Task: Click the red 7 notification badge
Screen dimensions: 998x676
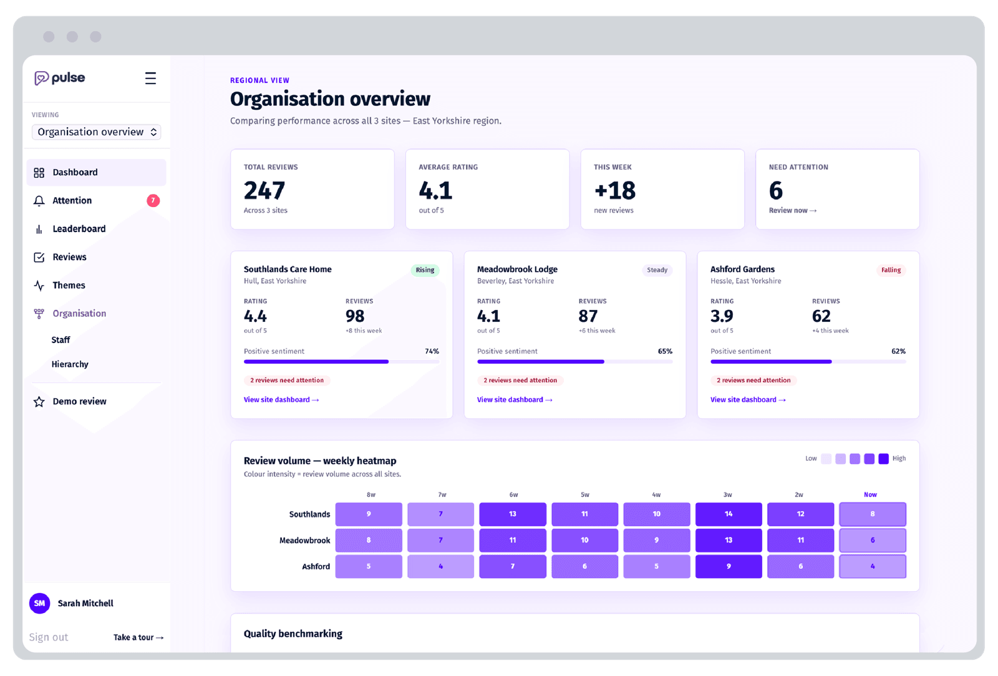Action: 153,201
